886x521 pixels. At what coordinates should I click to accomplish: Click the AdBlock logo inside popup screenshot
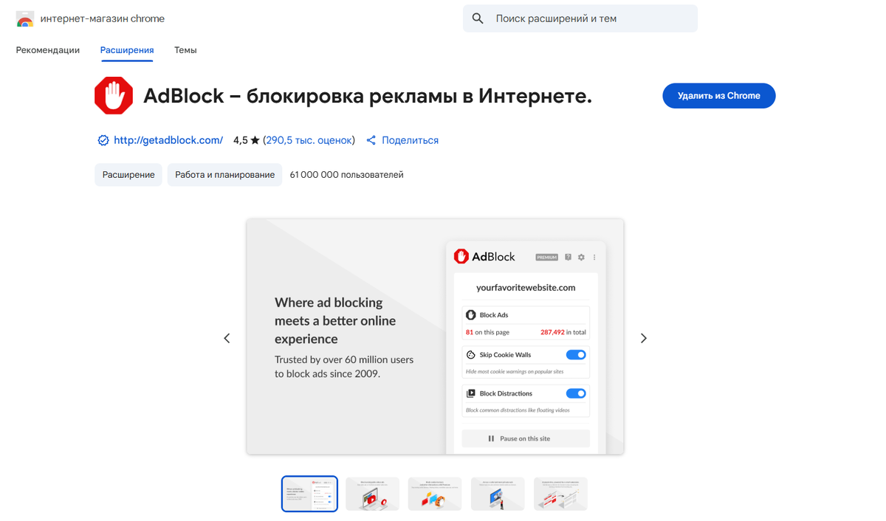[x=484, y=257]
